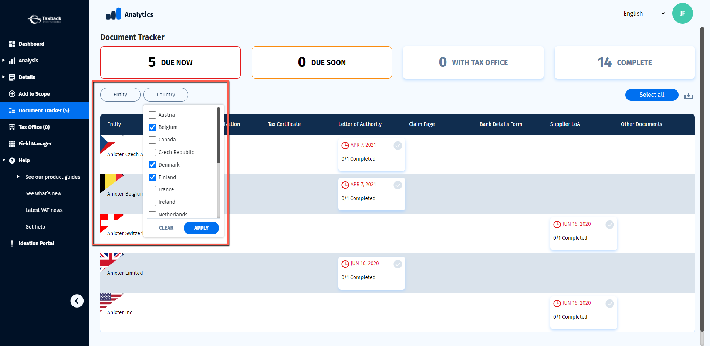The image size is (710, 346).
Task: Open Document Tracker (5) menu item
Action: [x=44, y=110]
